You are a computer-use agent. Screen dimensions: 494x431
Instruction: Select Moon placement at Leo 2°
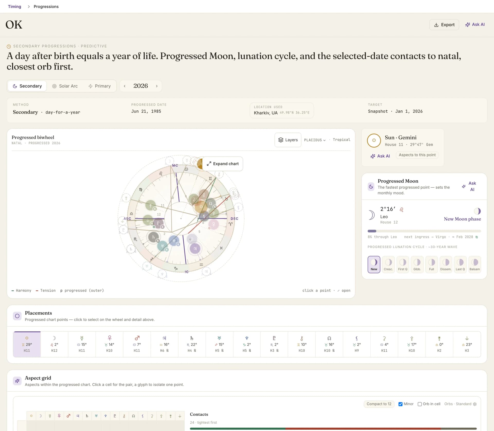coord(54,344)
